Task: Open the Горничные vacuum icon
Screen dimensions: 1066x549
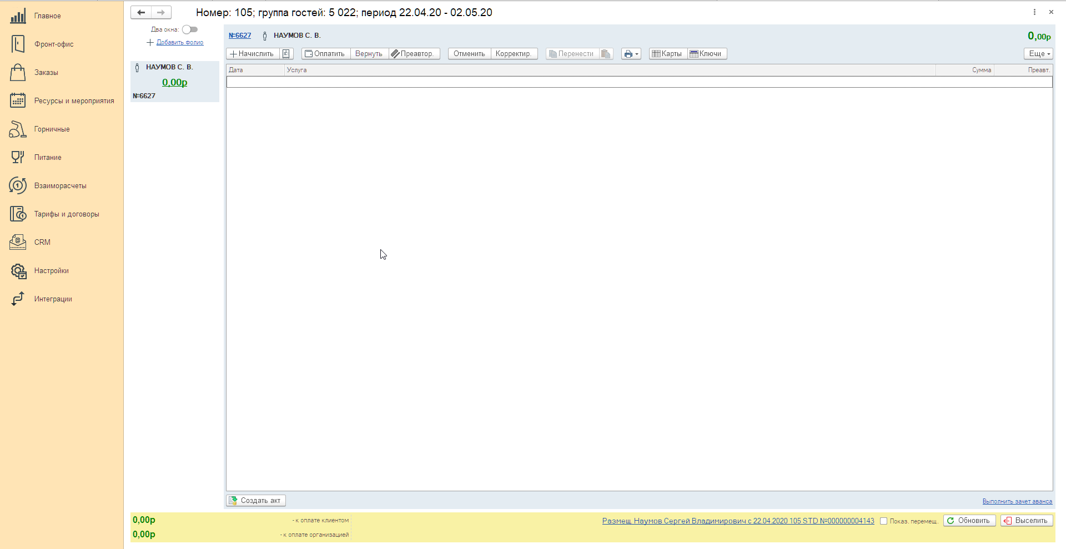Action: pyautogui.click(x=18, y=129)
